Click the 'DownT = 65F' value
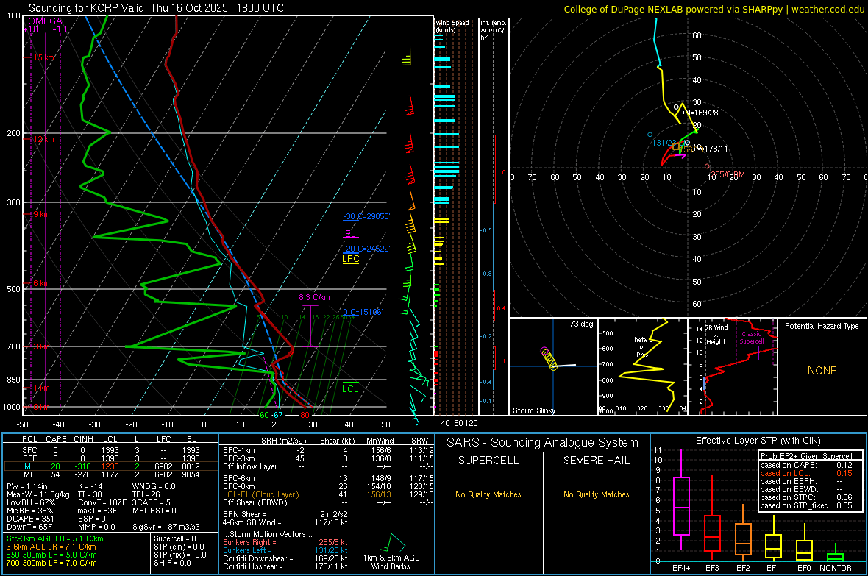Screen dimensions: 868x576 [x=30, y=527]
